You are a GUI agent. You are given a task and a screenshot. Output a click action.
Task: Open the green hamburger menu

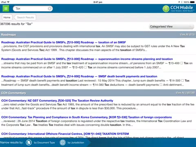click(x=6, y=9)
